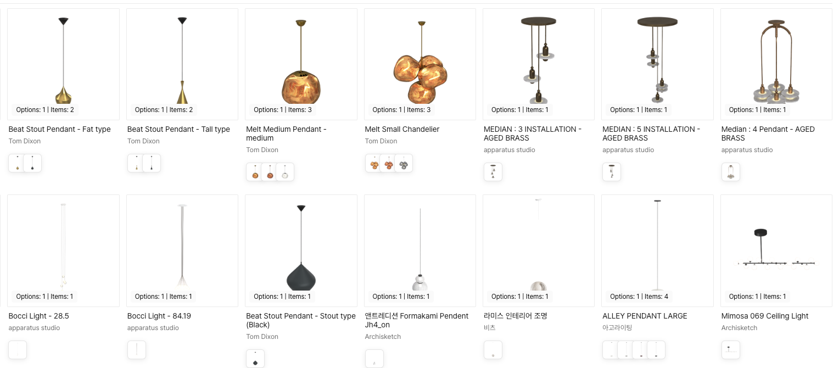Choose the last ALLEY PENDANT LARGE variant icon

(x=656, y=350)
